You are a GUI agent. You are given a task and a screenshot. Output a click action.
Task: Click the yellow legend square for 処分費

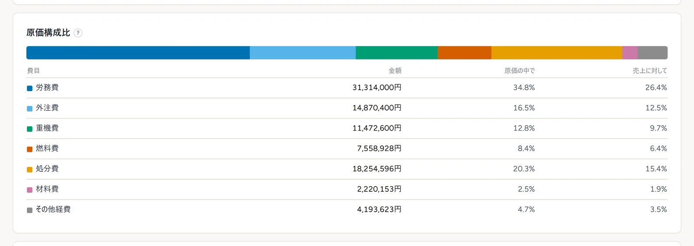[x=29, y=170]
